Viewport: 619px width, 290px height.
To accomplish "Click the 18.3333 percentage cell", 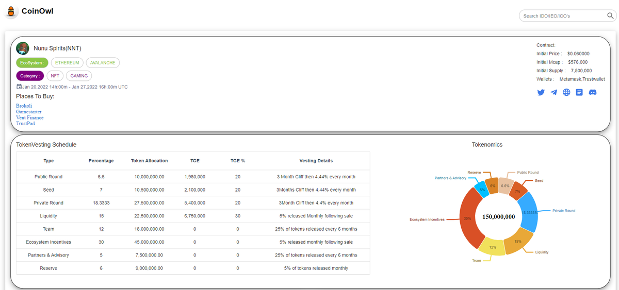I will 101,203.
